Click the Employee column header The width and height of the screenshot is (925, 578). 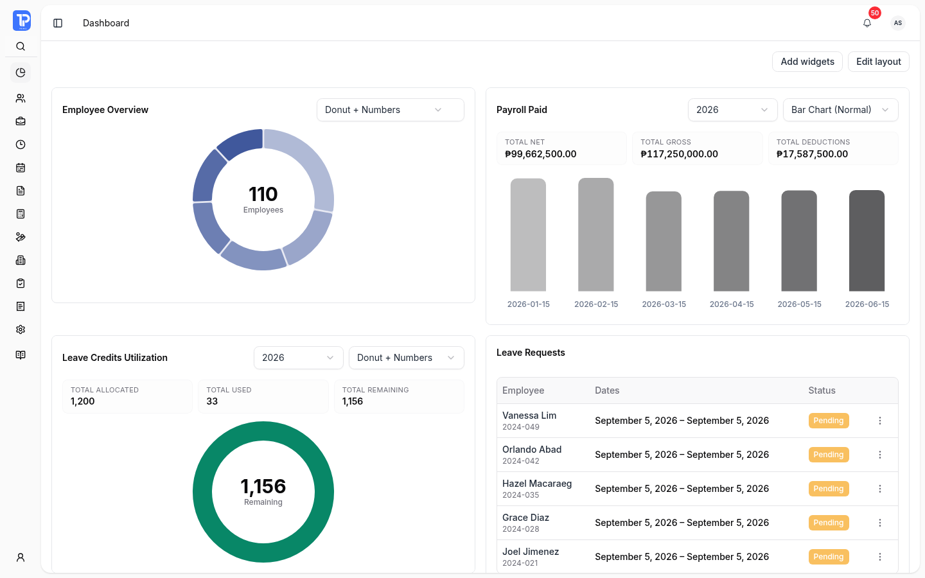523,390
